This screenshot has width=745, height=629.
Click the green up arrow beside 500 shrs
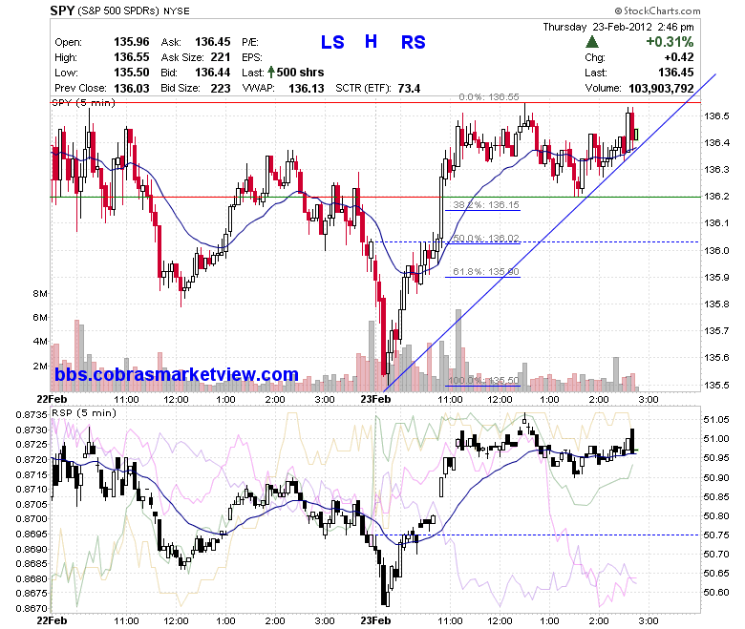271,73
